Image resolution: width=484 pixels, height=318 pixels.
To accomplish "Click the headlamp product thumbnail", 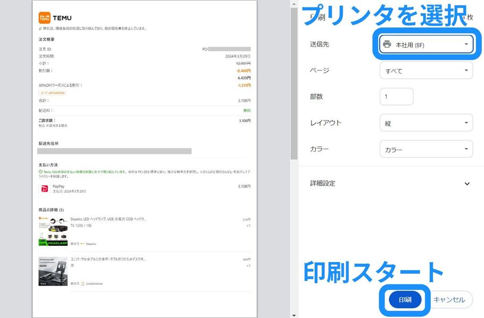I will pyautogui.click(x=53, y=231).
